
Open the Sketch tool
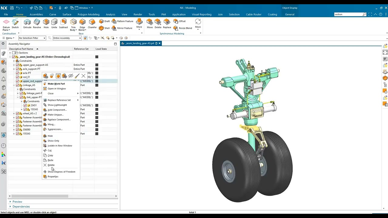[x=15, y=24]
